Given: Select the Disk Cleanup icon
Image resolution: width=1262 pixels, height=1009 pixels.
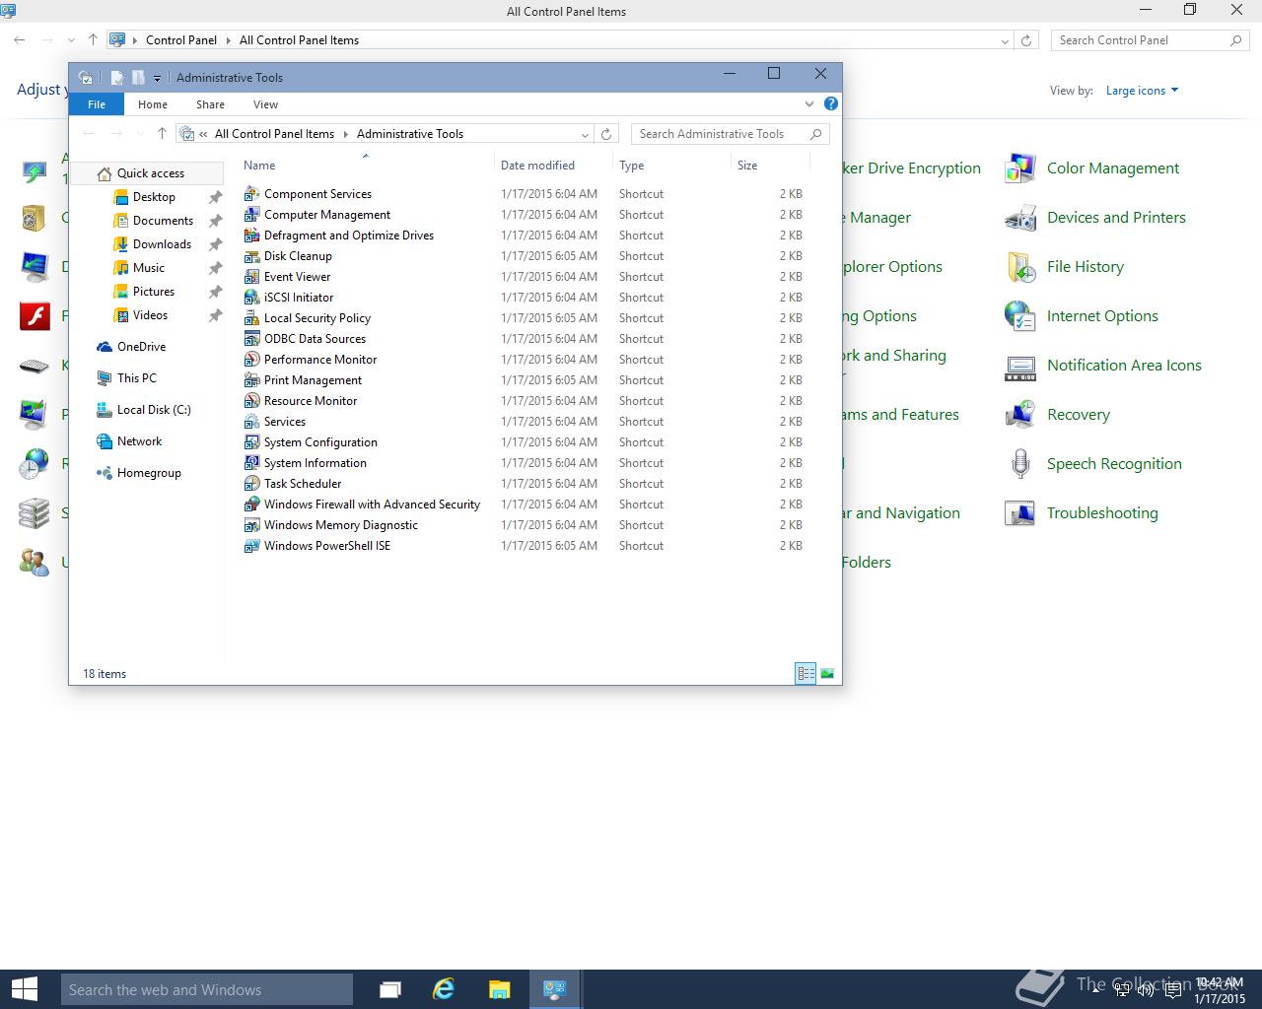Looking at the screenshot, I should pos(251,256).
